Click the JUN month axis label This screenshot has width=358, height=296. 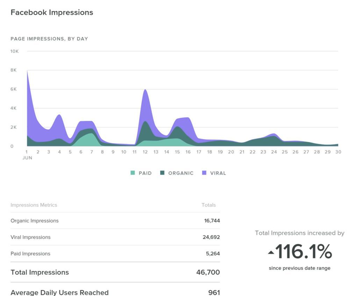(27, 158)
